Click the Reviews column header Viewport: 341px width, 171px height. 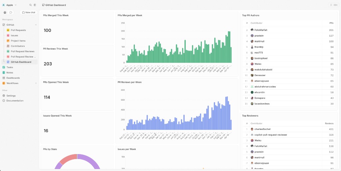pos(329,124)
